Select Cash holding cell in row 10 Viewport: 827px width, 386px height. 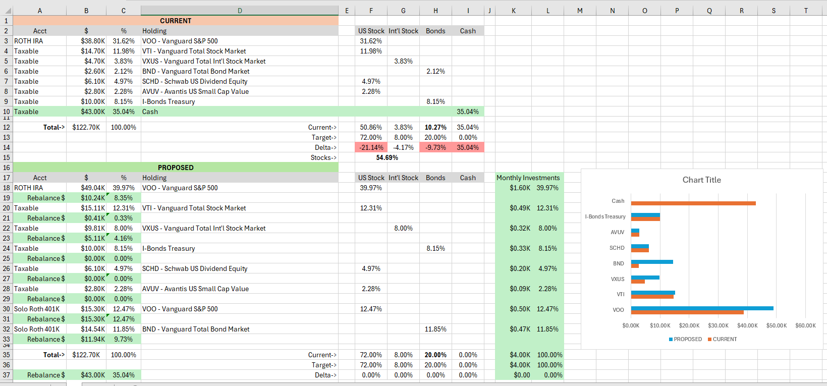tap(240, 112)
